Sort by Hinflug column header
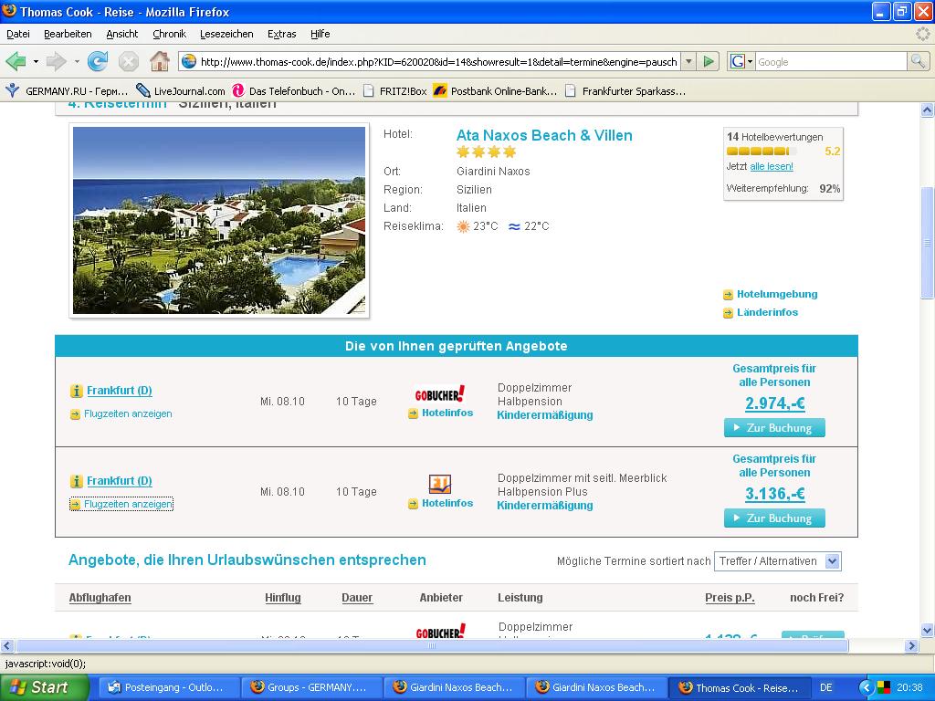The image size is (935, 701). tap(283, 598)
